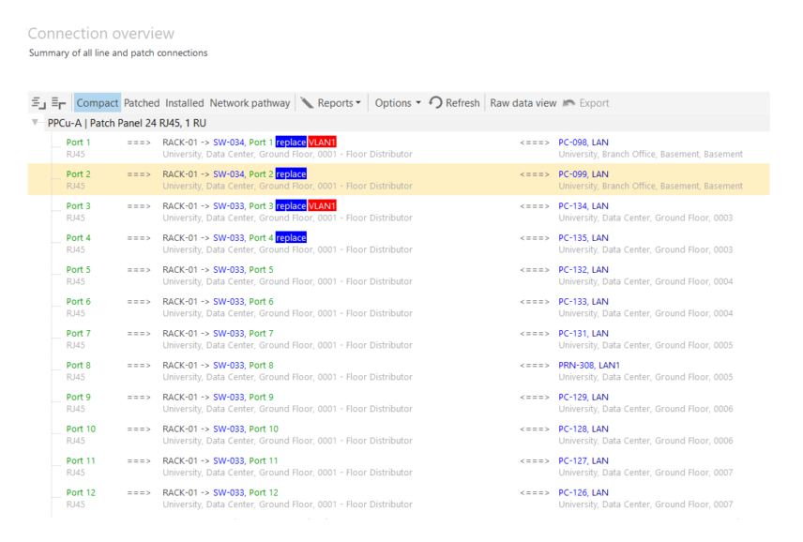Open SW-034 link in Port 2 row
The width and height of the screenshot is (803, 542).
pos(228,174)
